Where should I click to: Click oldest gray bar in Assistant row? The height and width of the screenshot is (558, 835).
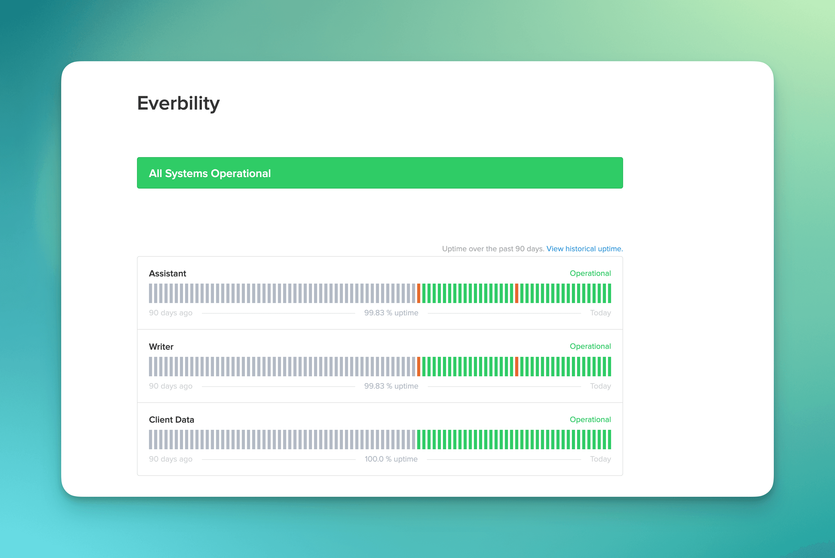[x=151, y=293]
